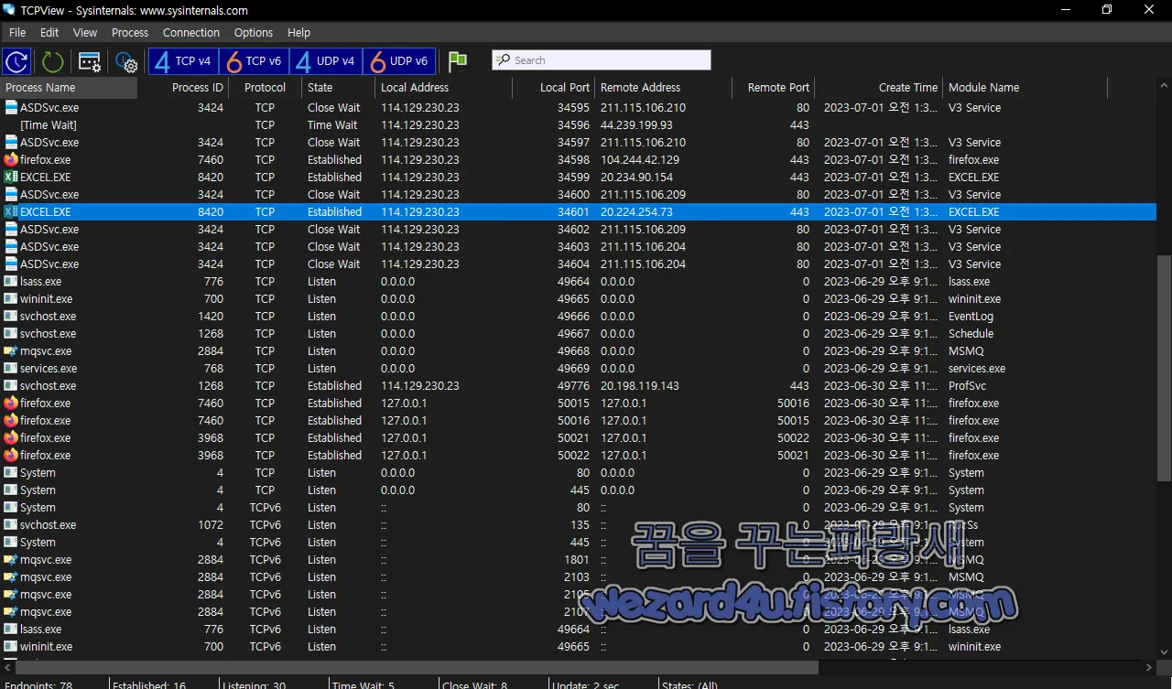Sort by the Module Name column header

1025,88
